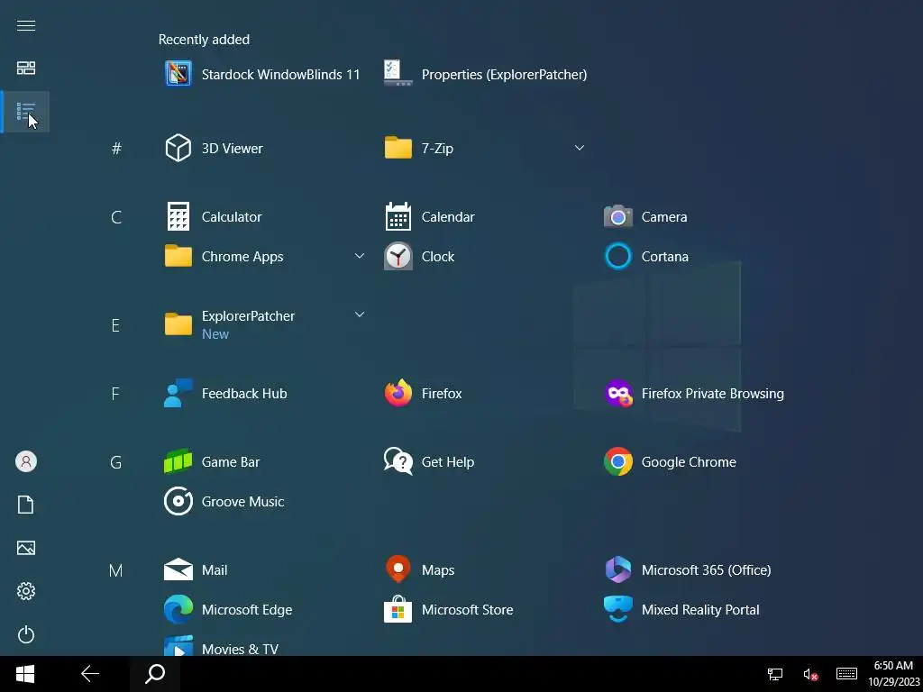Expand the Chrome Apps folder chevron

tap(359, 256)
